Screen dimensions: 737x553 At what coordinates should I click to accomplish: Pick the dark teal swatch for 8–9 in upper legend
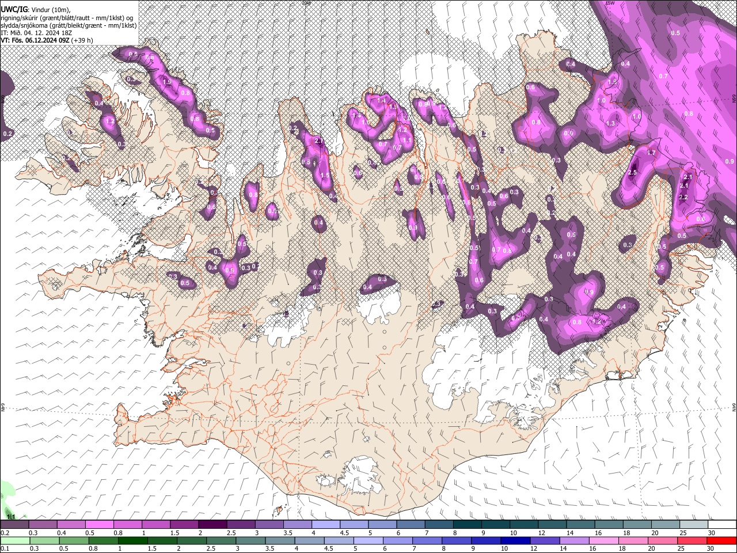pos(467,524)
